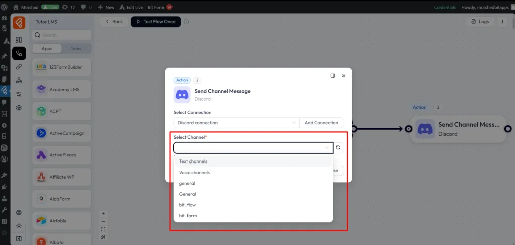Choose bit-form channel option
Image resolution: width=515 pixels, height=245 pixels.
(x=253, y=216)
